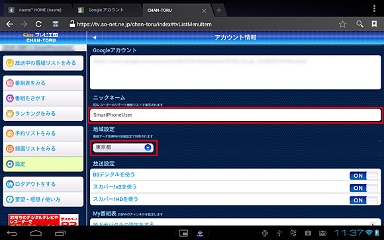
Task: Open 要望・感想 / 使い方
Action: pyautogui.click(x=43, y=200)
